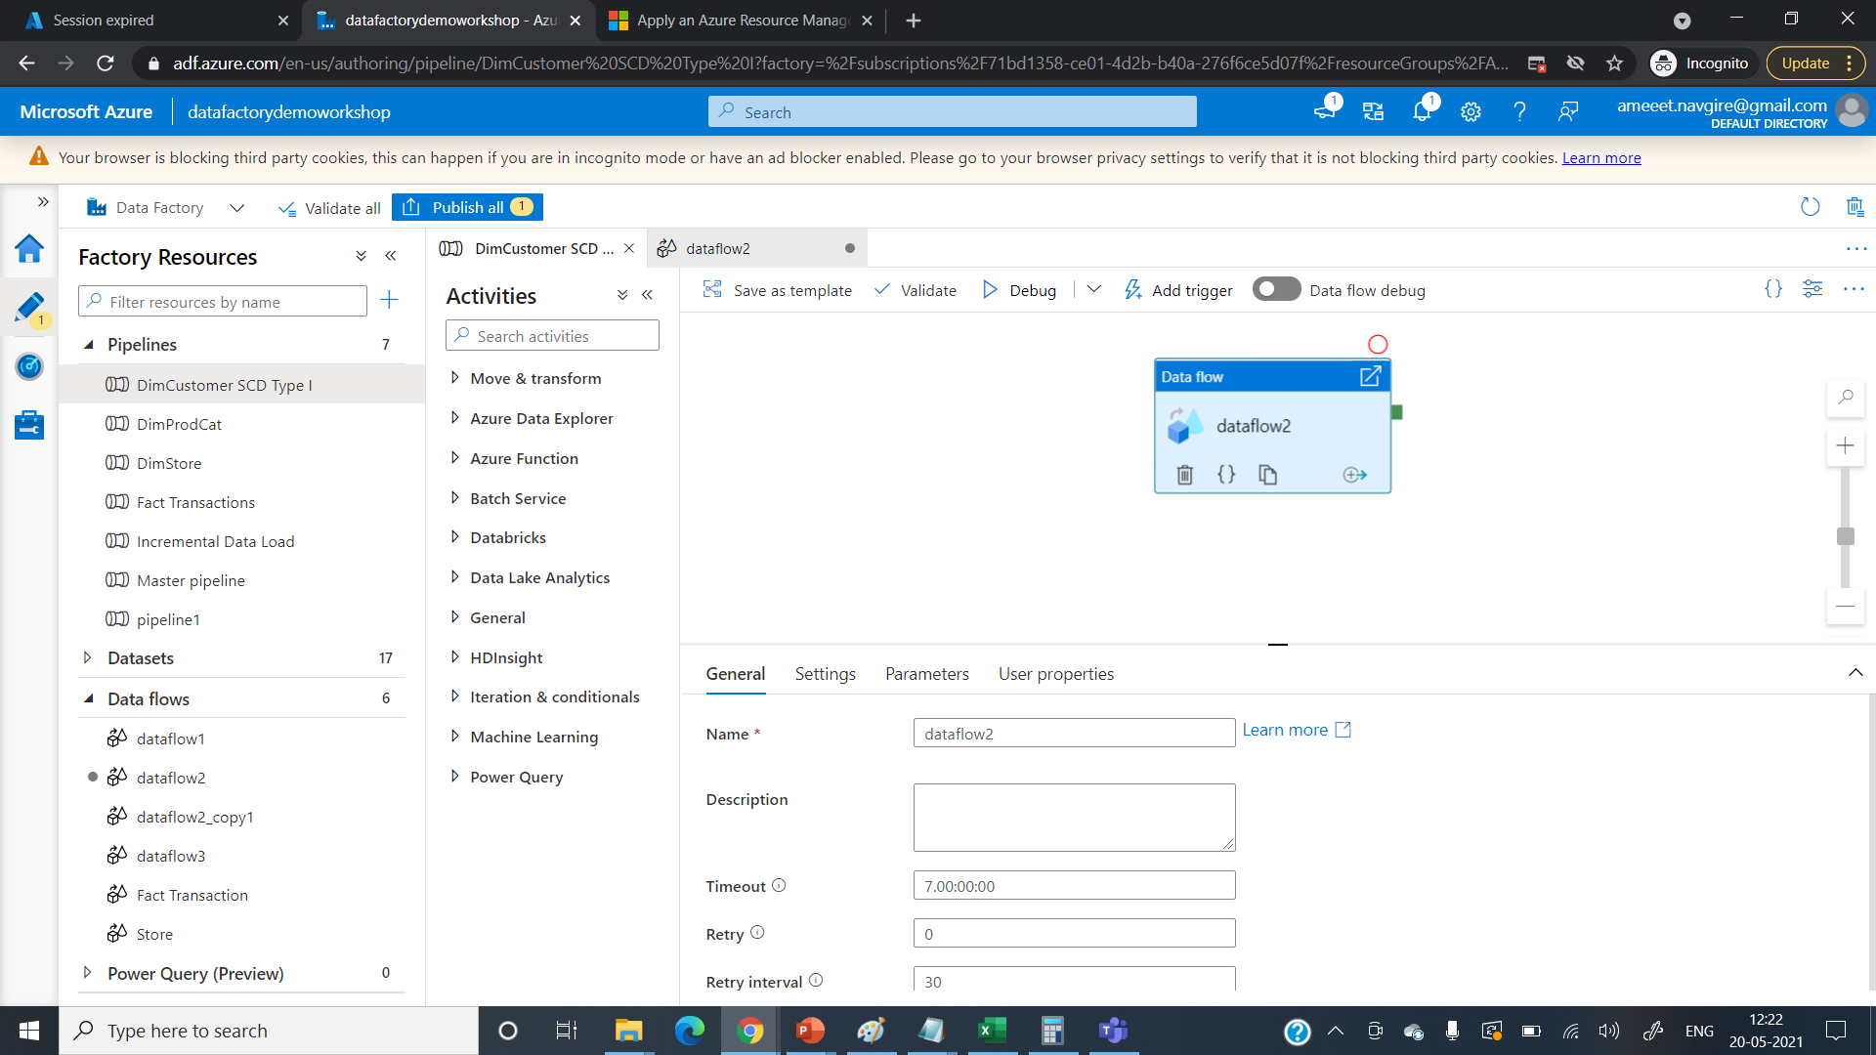1876x1055 pixels.
Task: Click the Search activities input field
Action: tap(553, 336)
